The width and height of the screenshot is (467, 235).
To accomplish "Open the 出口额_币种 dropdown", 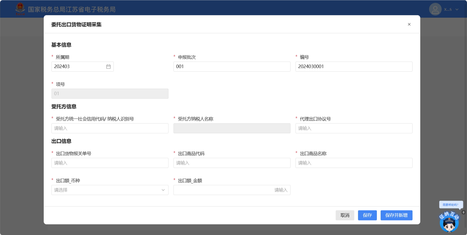I will 110,190.
